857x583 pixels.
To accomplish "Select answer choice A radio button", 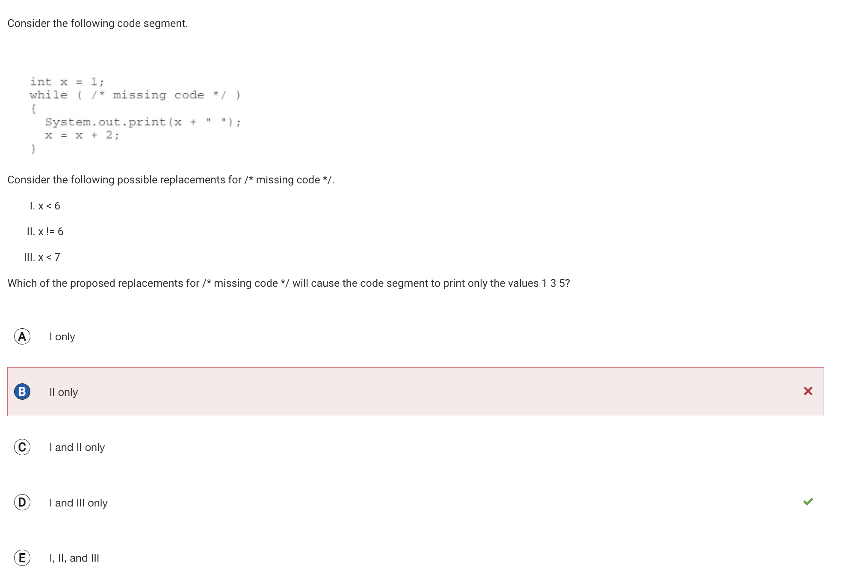I will click(x=22, y=336).
